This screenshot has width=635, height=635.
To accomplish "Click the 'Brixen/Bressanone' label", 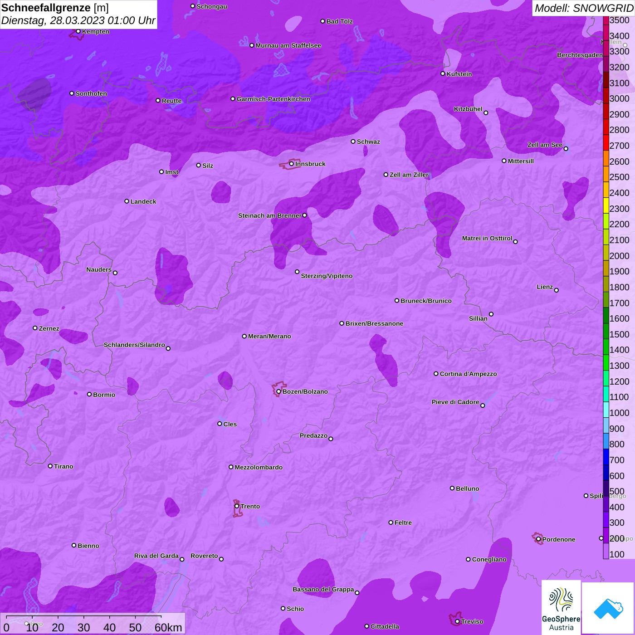I will [x=374, y=323].
